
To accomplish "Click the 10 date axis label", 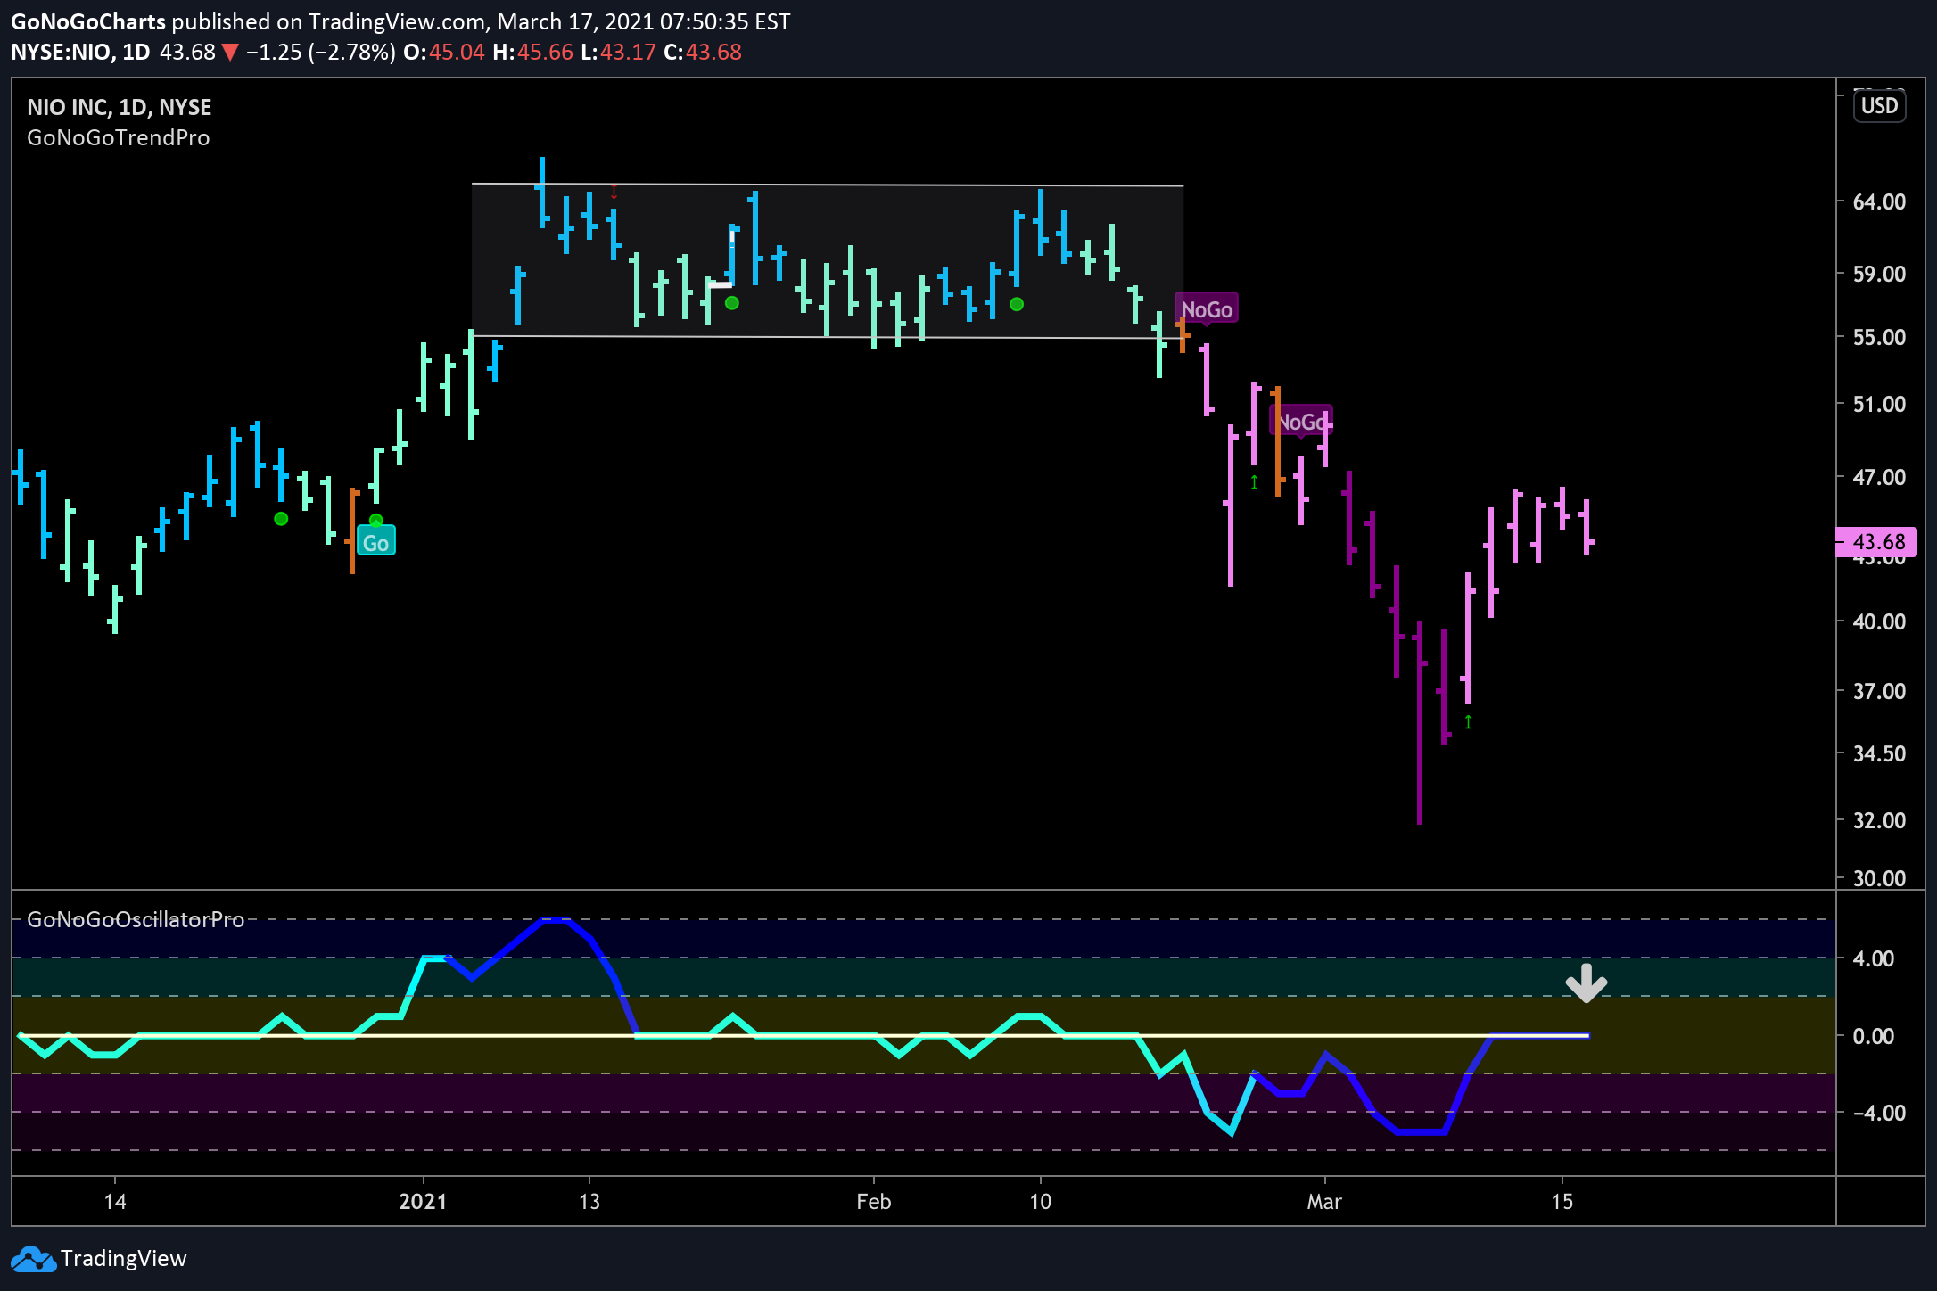I will (1040, 1202).
